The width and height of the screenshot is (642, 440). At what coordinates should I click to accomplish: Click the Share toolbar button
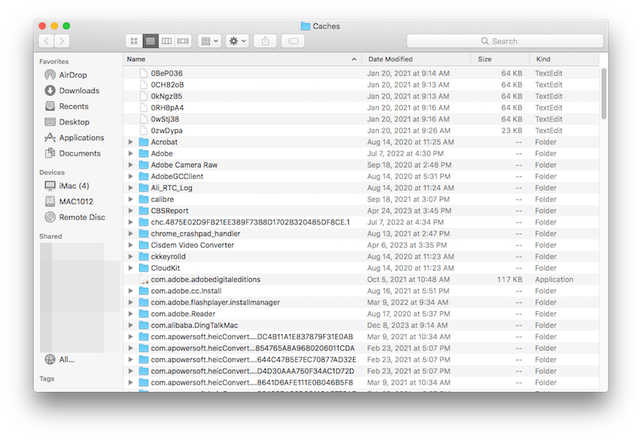(x=266, y=41)
